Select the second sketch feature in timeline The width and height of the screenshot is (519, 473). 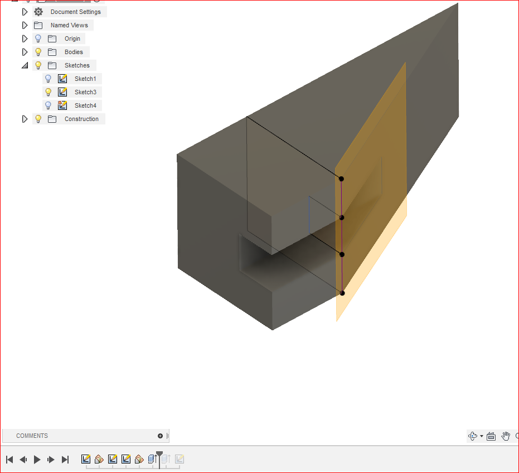click(x=113, y=459)
